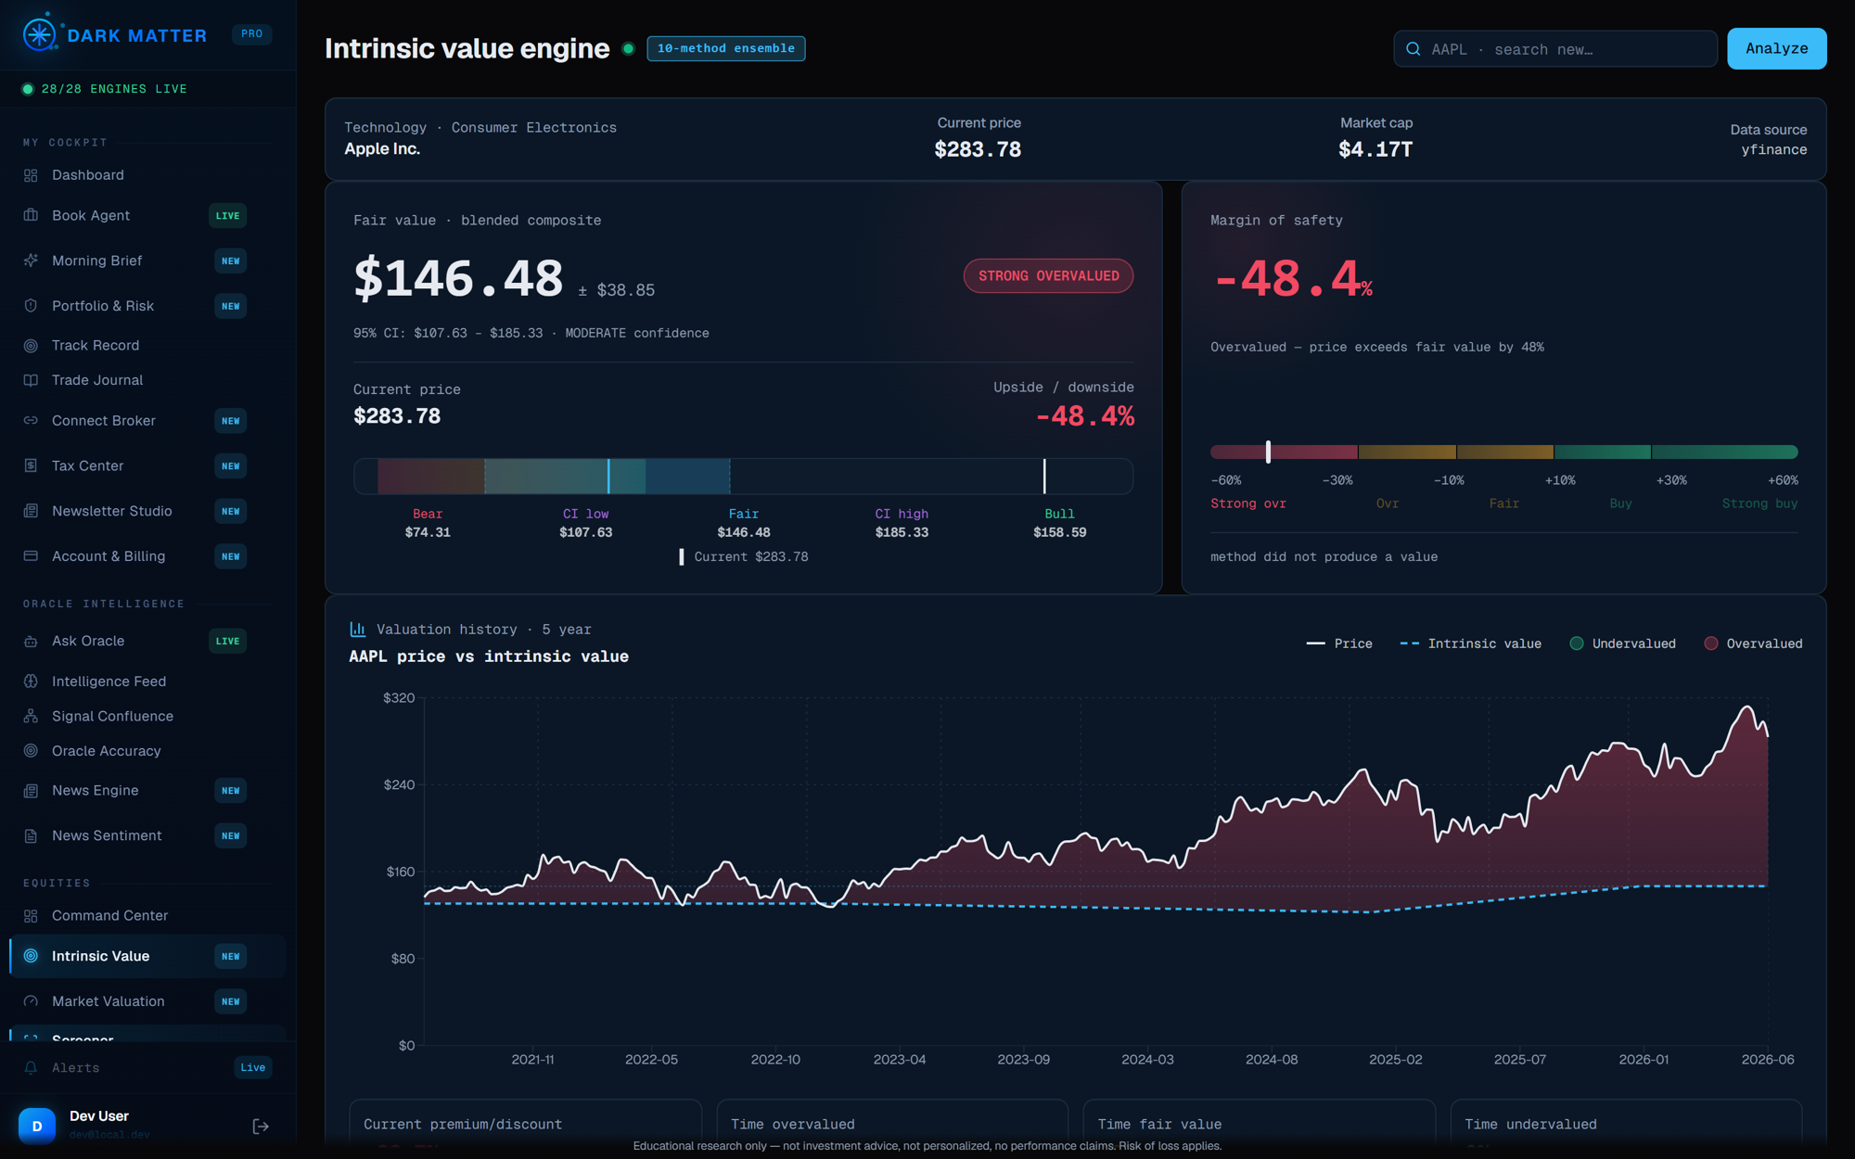Click the Valuation history bar chart icon

click(357, 630)
